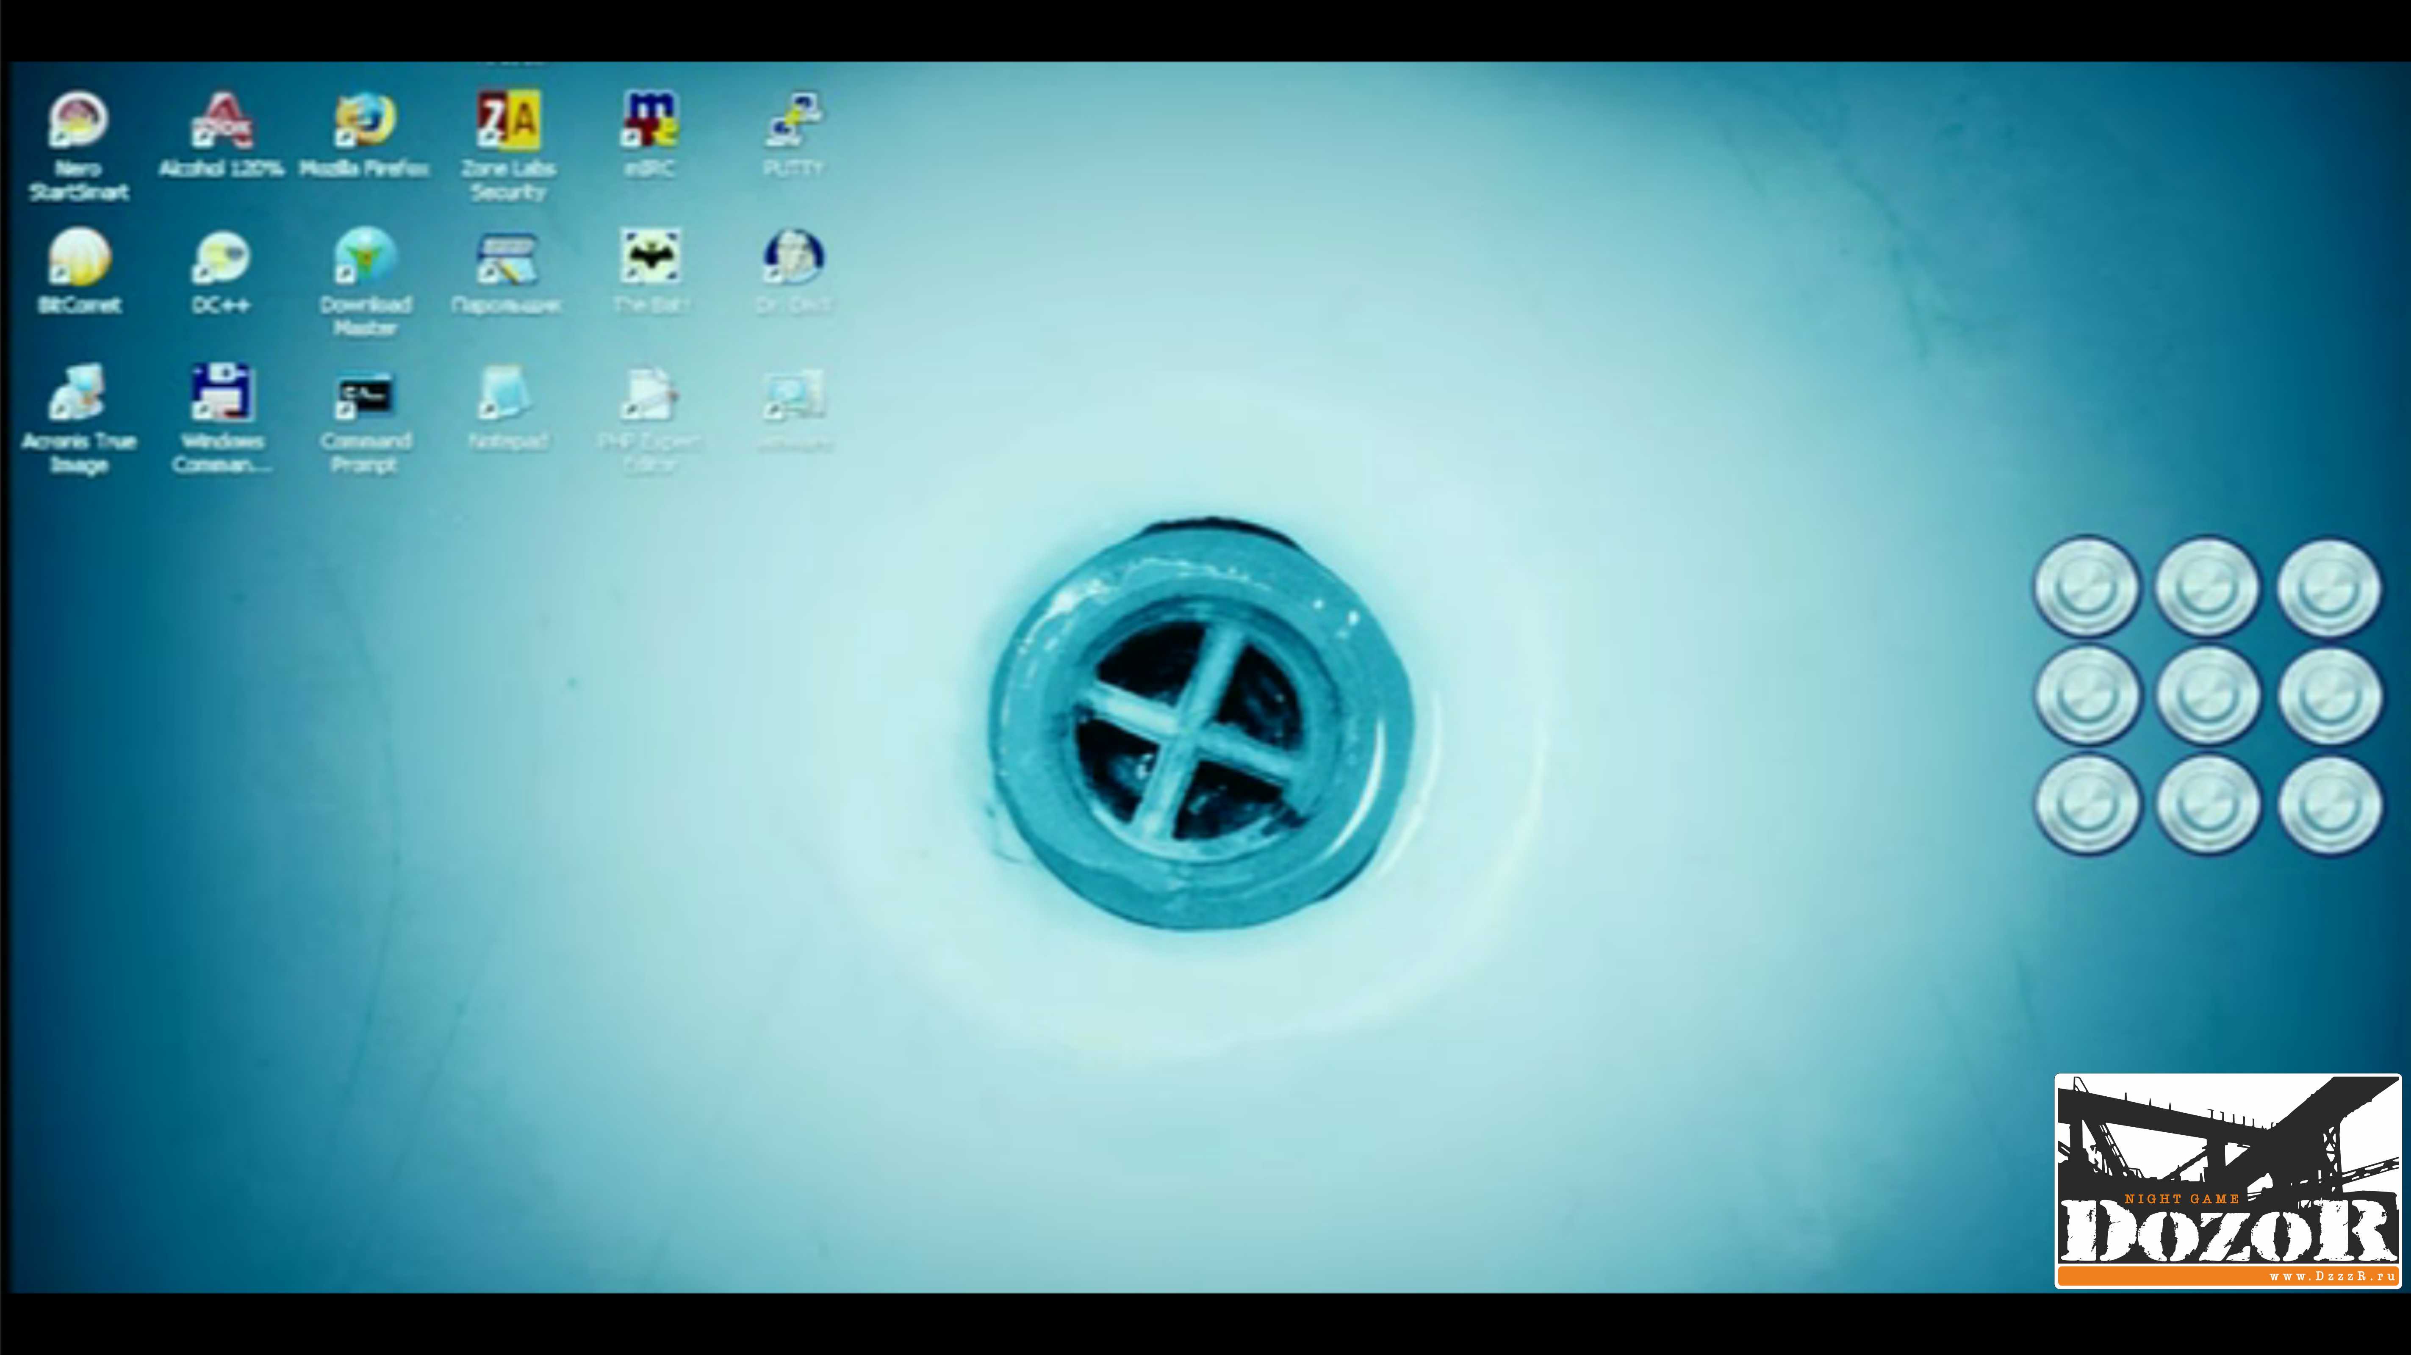Select the Acronis True Image shortcut
Screen dimensions: 2411x1355
79,393
